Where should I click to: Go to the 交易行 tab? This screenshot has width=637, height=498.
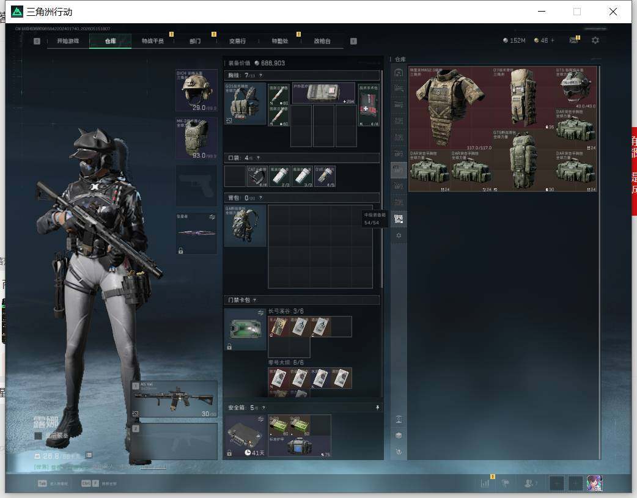click(237, 41)
